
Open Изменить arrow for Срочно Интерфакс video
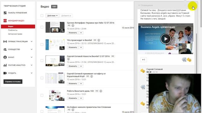(81, 33)
